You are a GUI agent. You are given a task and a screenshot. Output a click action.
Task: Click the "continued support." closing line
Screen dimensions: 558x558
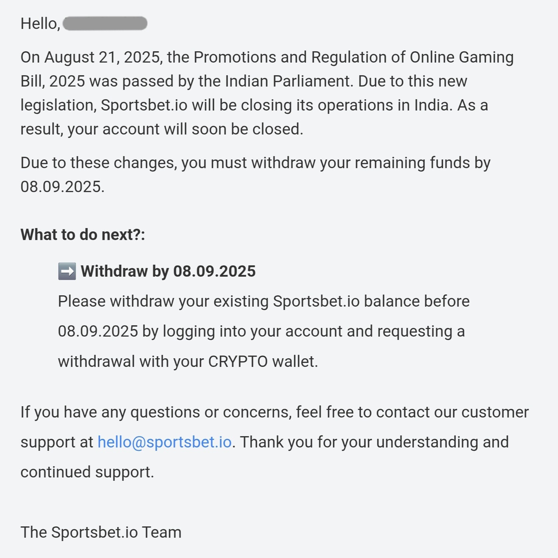pos(88,472)
